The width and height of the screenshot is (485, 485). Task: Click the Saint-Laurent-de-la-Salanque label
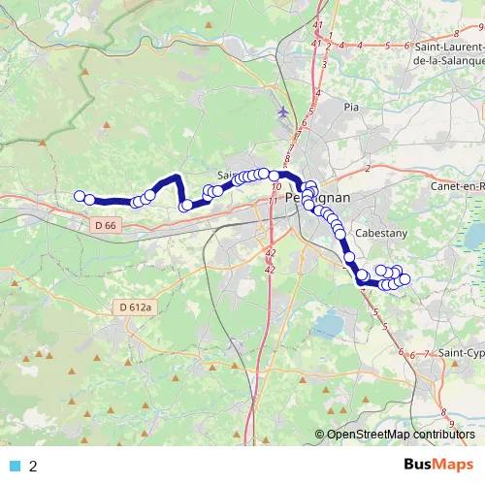449,53
